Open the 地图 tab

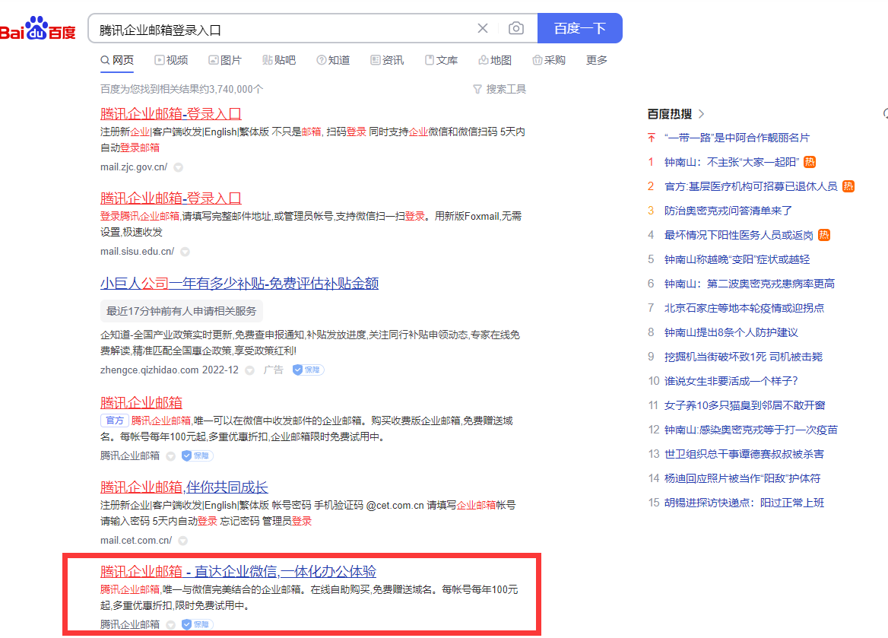(x=495, y=60)
